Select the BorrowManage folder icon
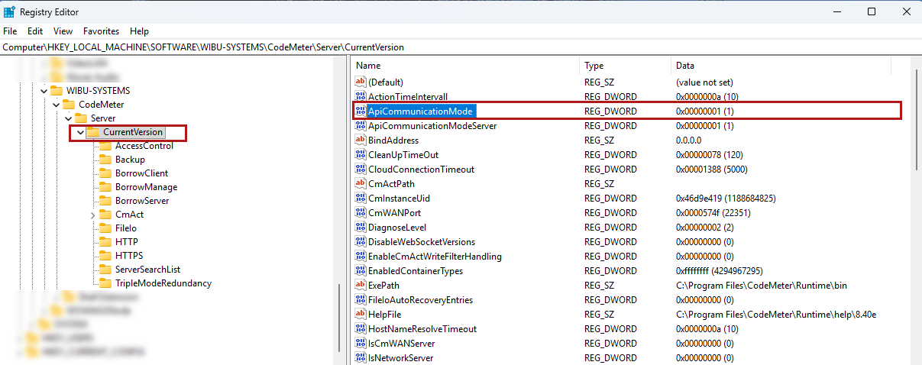 (106, 187)
